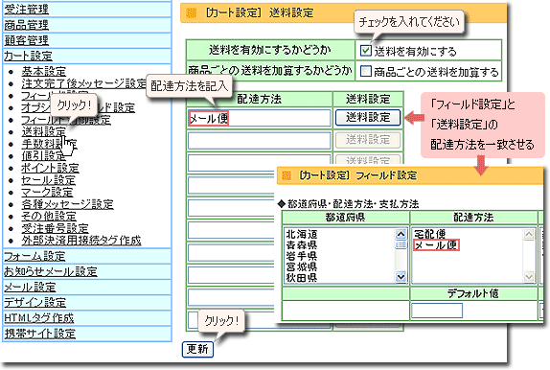
Task: Click the scroll up arrow of 都道府県 list
Action: [401, 234]
